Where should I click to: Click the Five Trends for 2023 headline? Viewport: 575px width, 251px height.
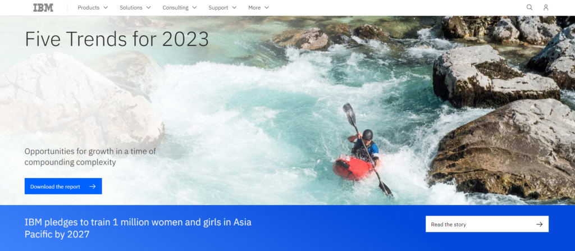click(x=117, y=39)
